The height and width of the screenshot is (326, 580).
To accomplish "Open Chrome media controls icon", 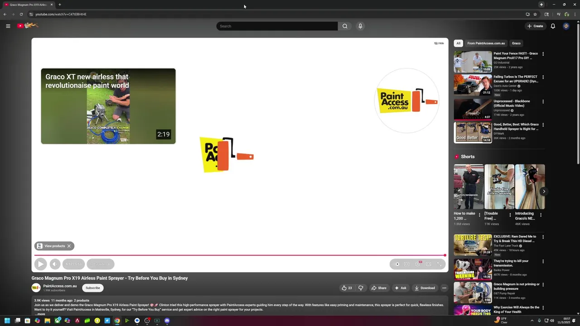I will point(558,14).
